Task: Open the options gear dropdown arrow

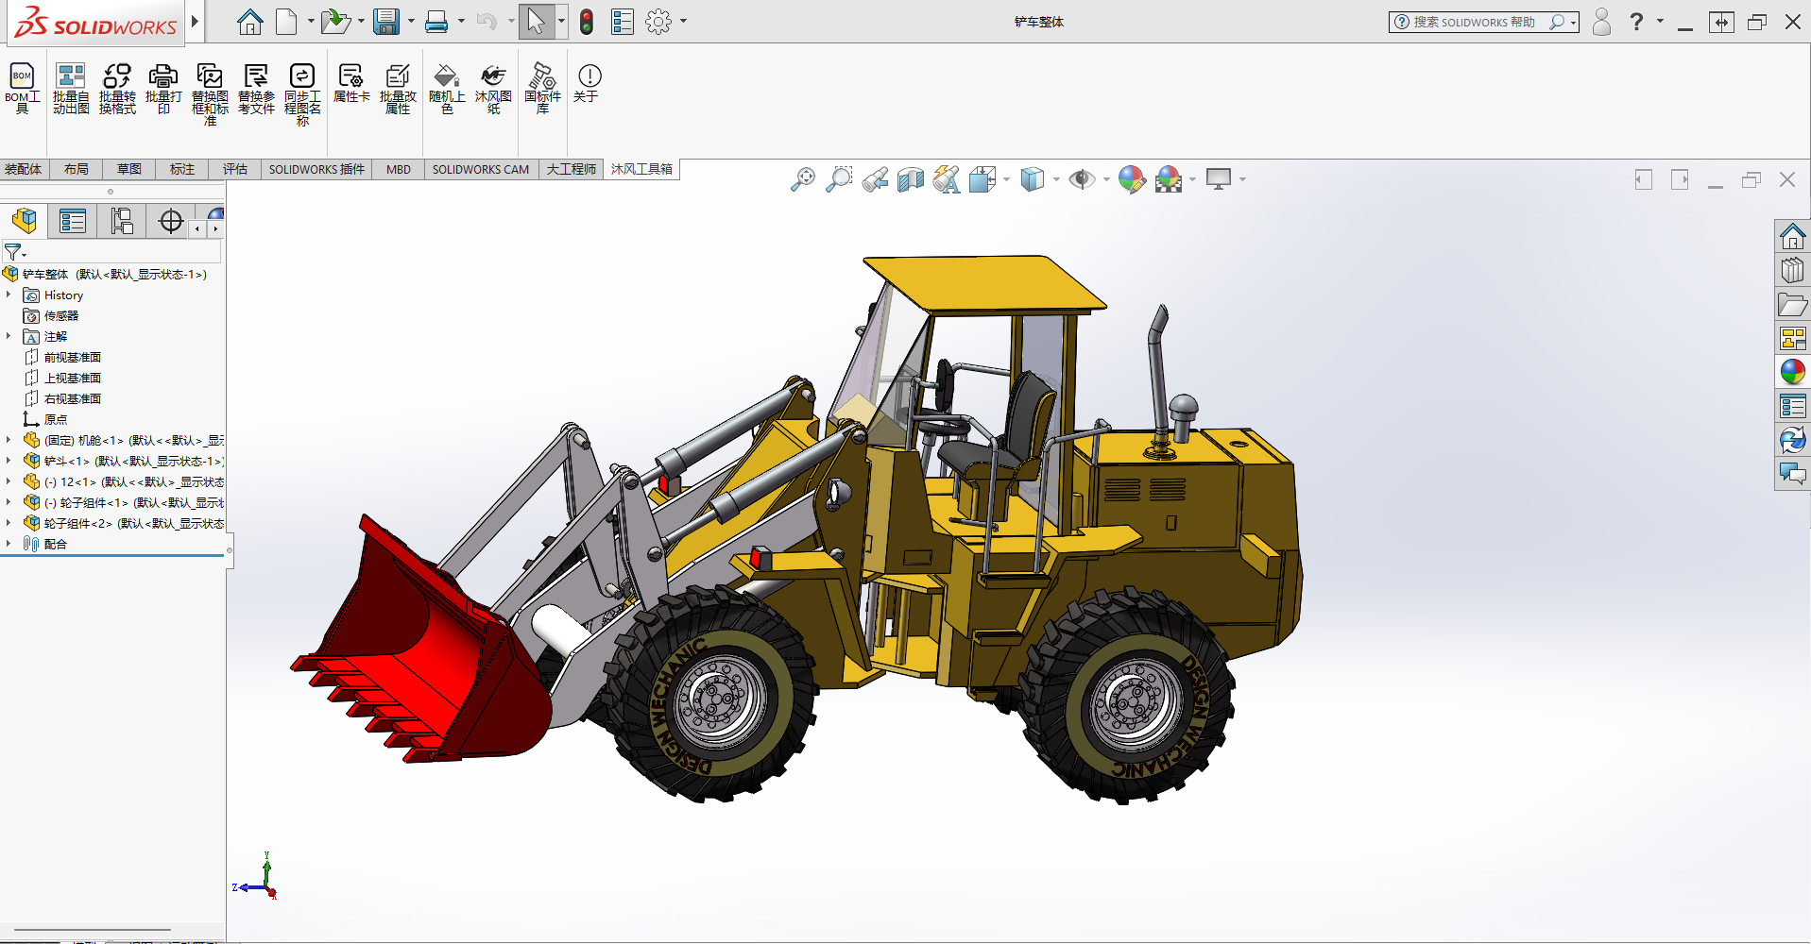Action: [683, 22]
